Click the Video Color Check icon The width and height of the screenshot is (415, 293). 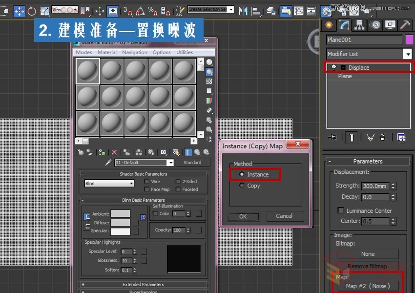pyautogui.click(x=209, y=101)
